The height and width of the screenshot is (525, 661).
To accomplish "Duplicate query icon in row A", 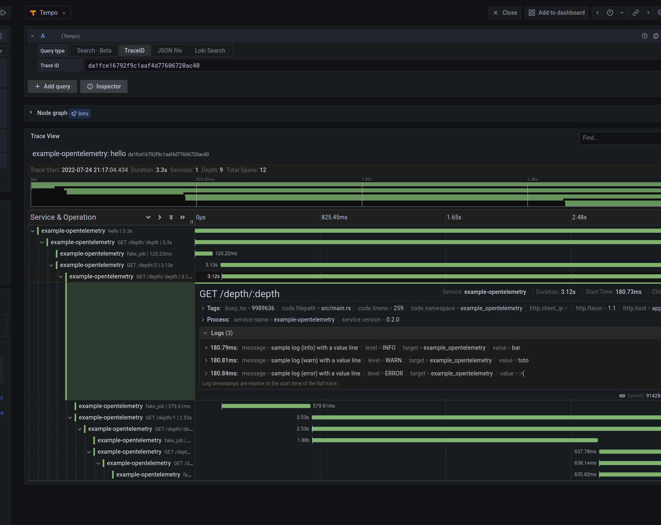I will pos(656,36).
